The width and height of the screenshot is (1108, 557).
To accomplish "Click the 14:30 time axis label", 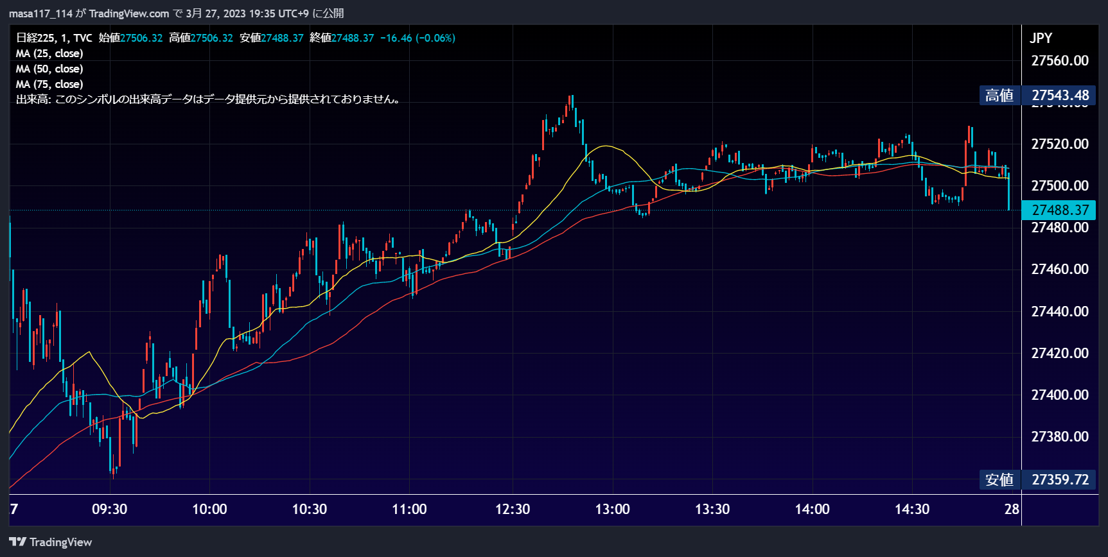I will [x=912, y=509].
